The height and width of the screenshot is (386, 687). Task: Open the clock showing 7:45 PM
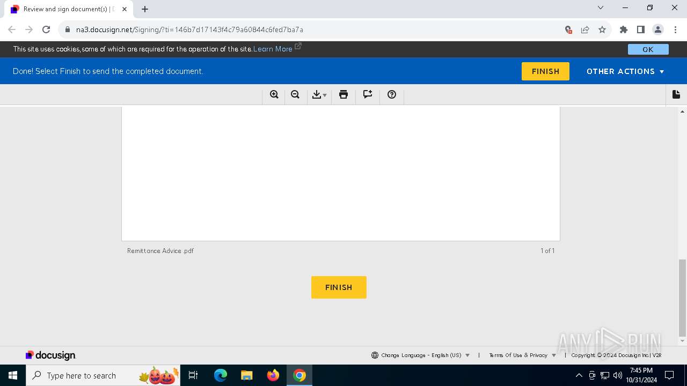tap(641, 375)
